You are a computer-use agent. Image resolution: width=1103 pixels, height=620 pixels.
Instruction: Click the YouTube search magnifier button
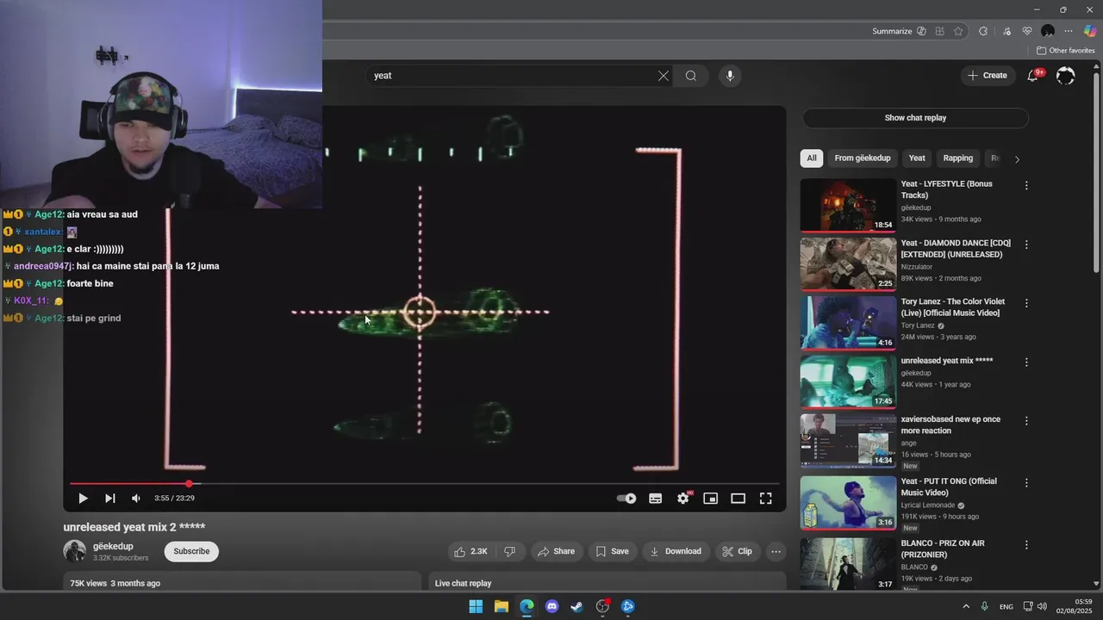click(691, 76)
